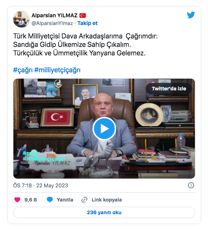
Task: Open the 236 yanıtı oku button
Action: [x=104, y=212]
